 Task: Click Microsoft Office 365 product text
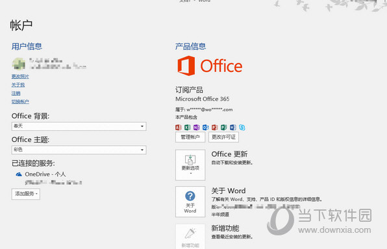tap(202, 99)
